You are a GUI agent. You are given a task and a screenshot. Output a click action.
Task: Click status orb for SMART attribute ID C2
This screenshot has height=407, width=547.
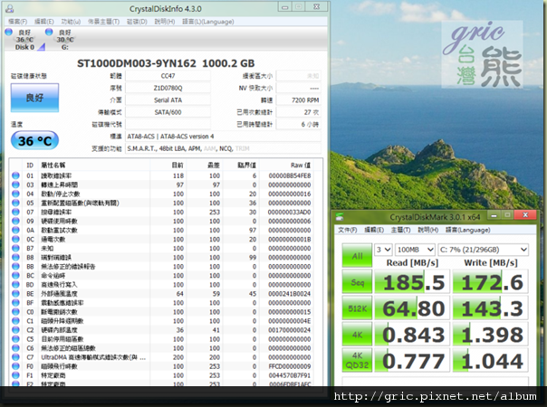pyautogui.click(x=15, y=329)
